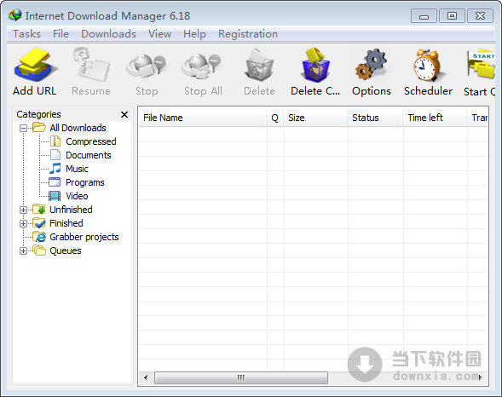Select the Queues category label
502x397 pixels.
(x=66, y=250)
